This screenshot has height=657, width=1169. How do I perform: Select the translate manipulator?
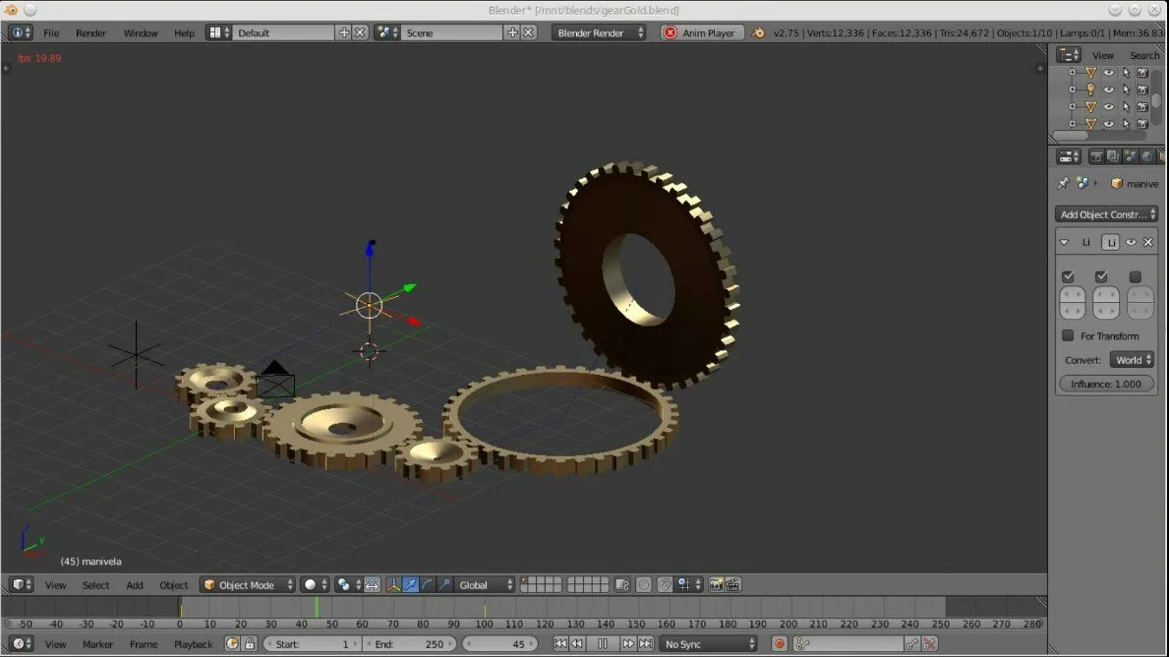410,585
